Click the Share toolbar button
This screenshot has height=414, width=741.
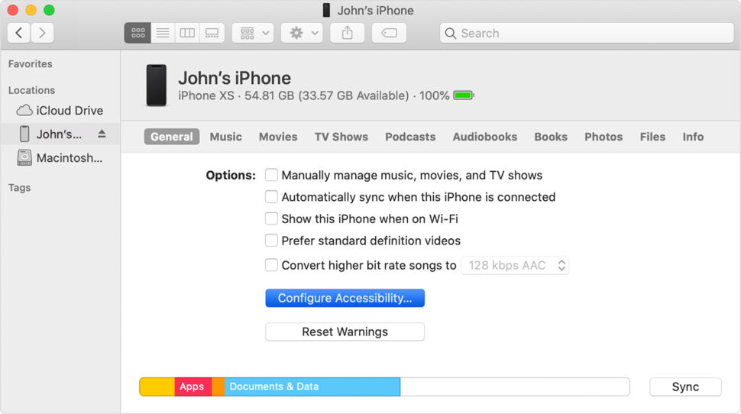(x=348, y=33)
